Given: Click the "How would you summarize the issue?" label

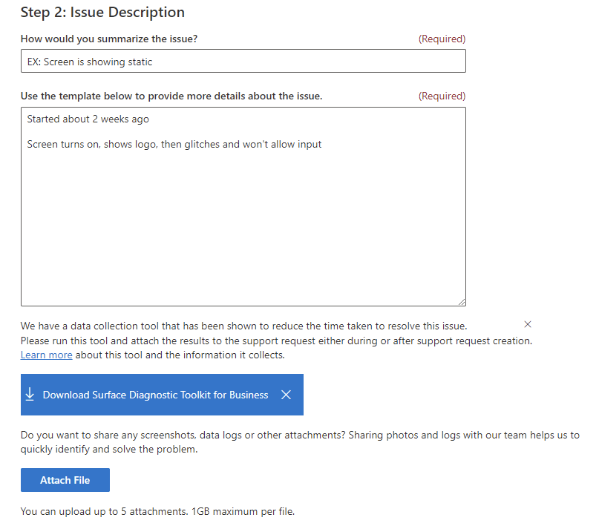Looking at the screenshot, I should click(x=109, y=39).
